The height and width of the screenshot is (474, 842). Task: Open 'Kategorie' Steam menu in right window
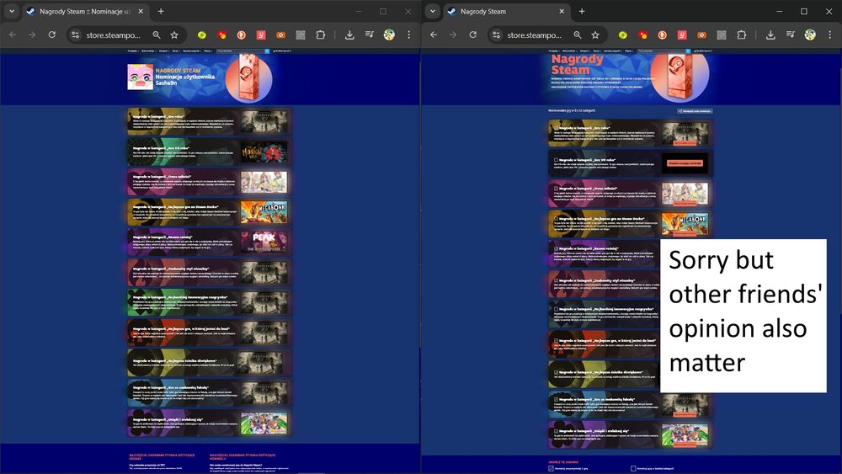click(585, 51)
